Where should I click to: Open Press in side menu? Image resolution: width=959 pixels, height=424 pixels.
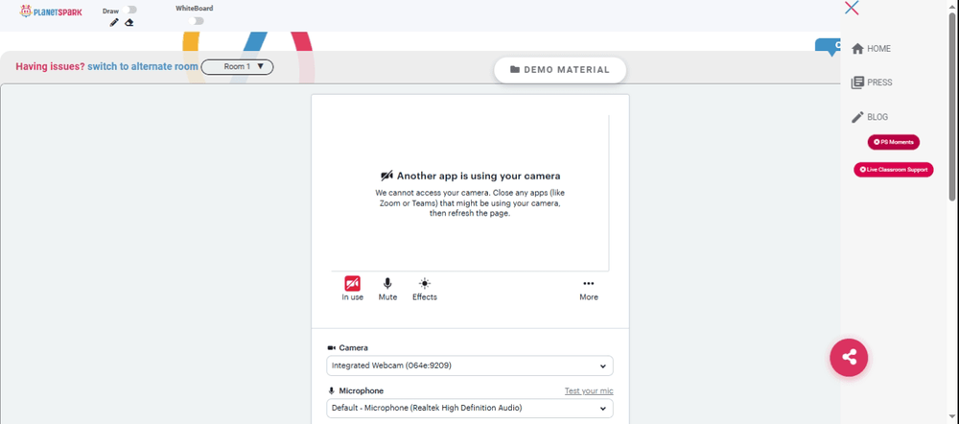[x=872, y=82]
